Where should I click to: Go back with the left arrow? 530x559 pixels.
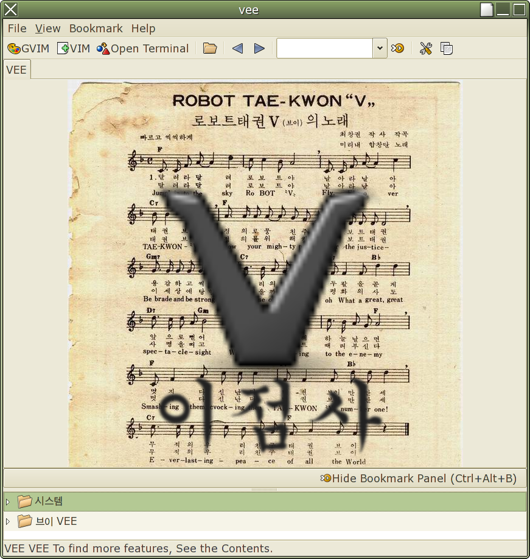[237, 49]
